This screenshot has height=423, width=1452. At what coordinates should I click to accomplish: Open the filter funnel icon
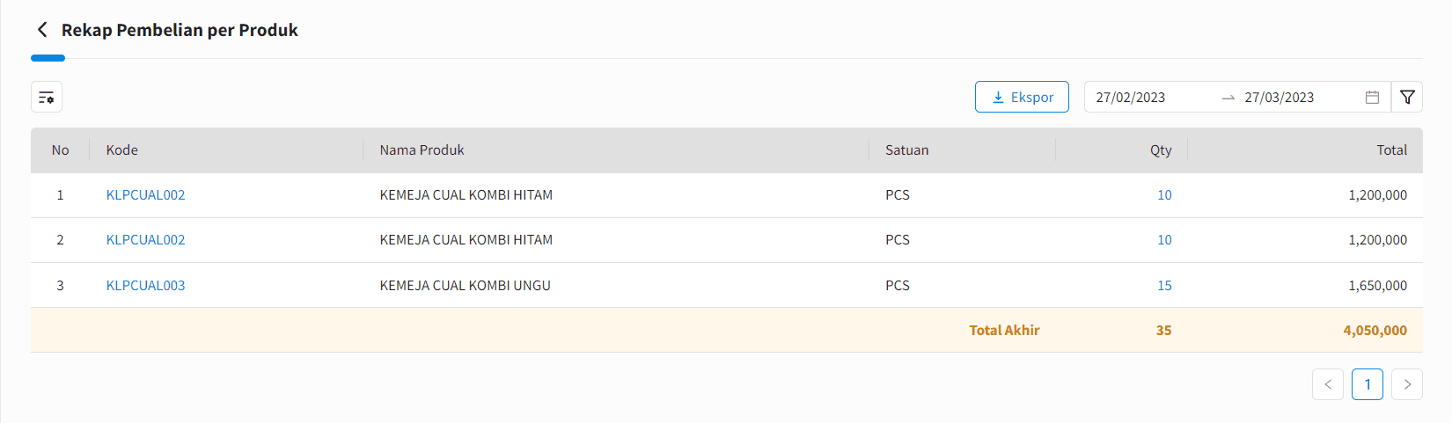click(1407, 97)
